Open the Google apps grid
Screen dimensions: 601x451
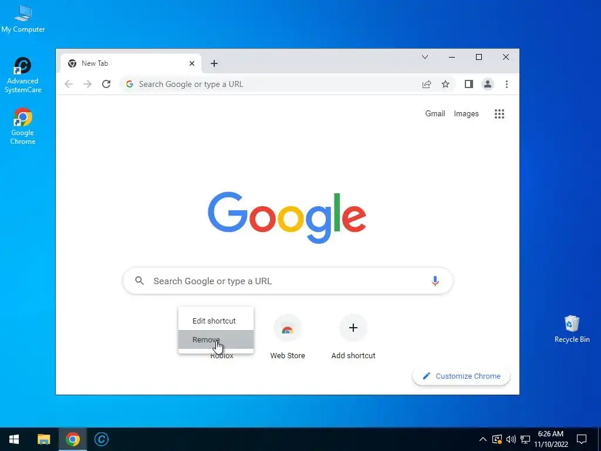(499, 113)
